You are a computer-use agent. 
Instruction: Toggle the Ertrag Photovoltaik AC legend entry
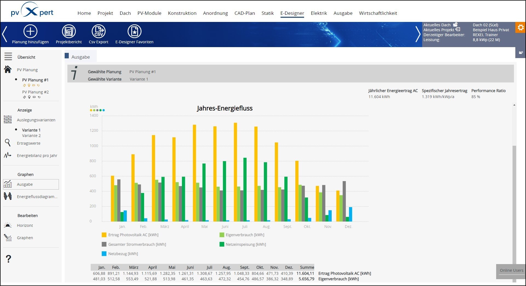pos(104,235)
